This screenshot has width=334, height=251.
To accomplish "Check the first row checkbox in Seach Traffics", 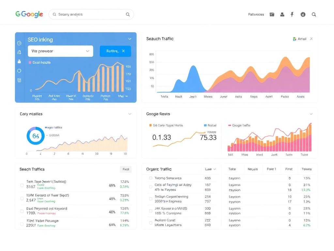I will tap(22, 185).
